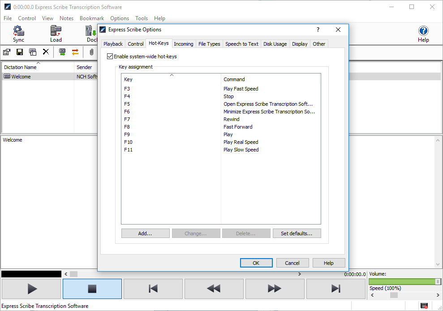This screenshot has width=443, height=311.
Task: Open the Dock tool
Action: 90,34
